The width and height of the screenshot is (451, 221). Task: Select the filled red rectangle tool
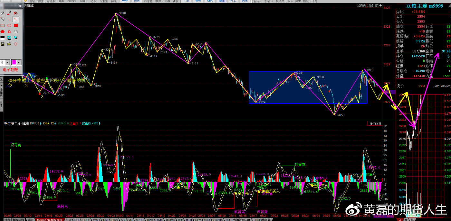click(x=16, y=25)
